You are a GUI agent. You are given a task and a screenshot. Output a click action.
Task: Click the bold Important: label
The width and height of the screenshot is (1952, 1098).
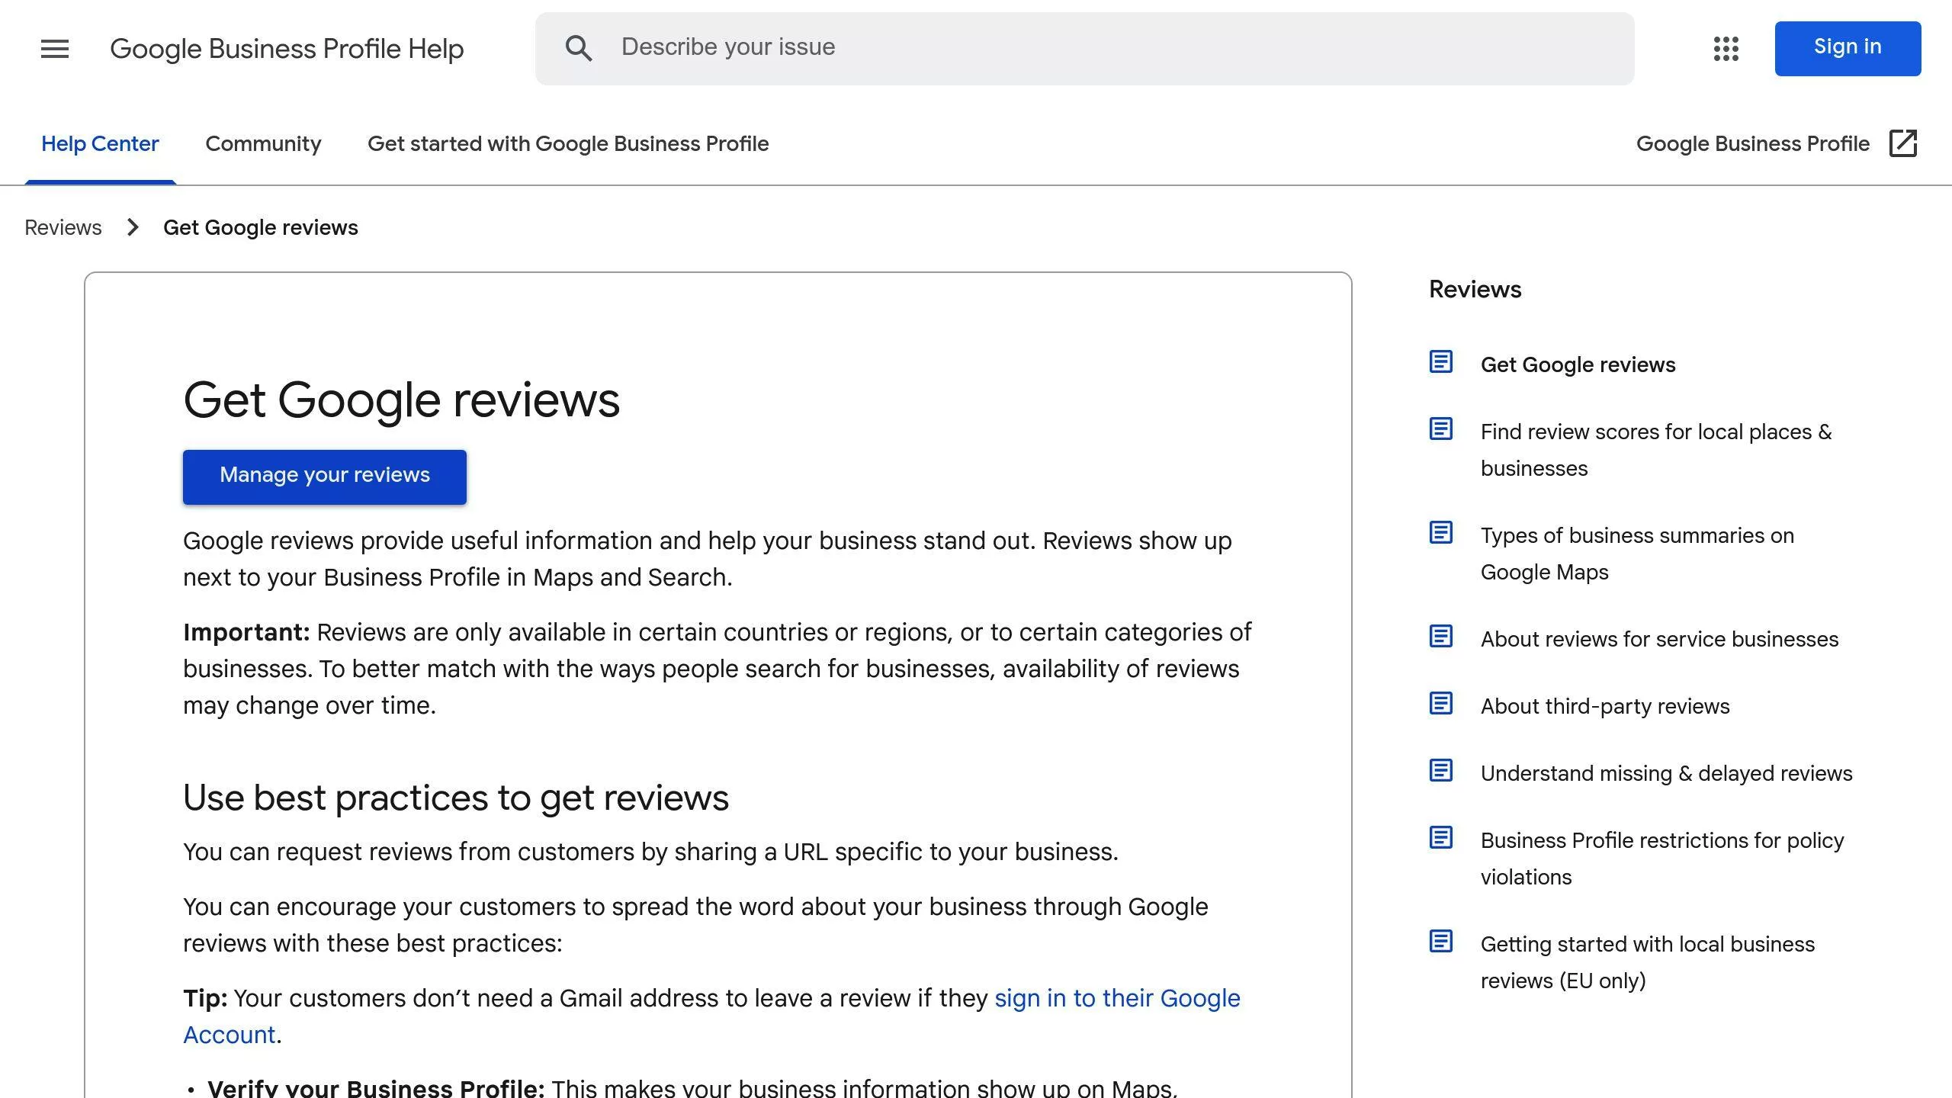click(x=246, y=632)
